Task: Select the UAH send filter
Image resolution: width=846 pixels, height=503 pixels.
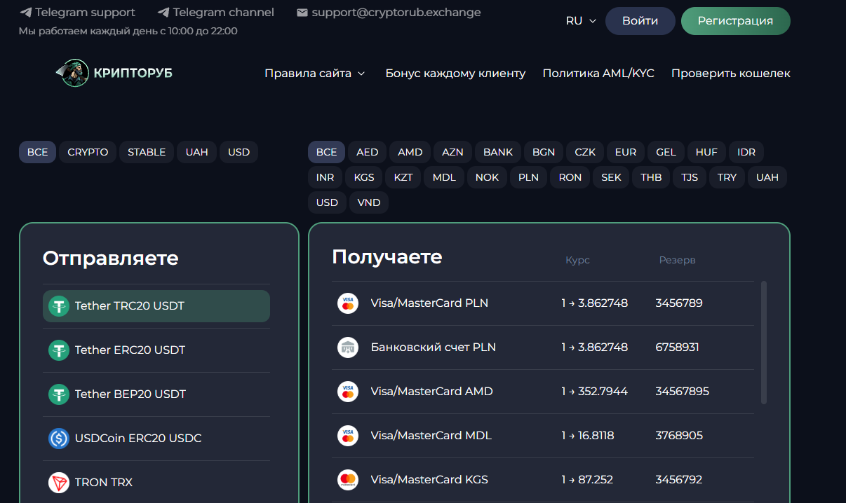Action: point(197,152)
